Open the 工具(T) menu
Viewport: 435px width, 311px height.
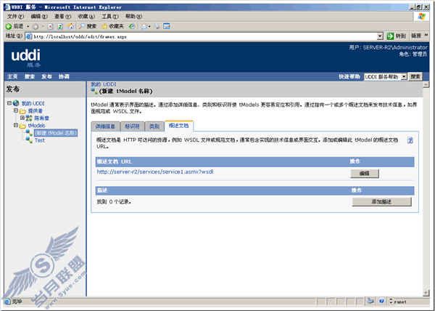click(x=110, y=17)
